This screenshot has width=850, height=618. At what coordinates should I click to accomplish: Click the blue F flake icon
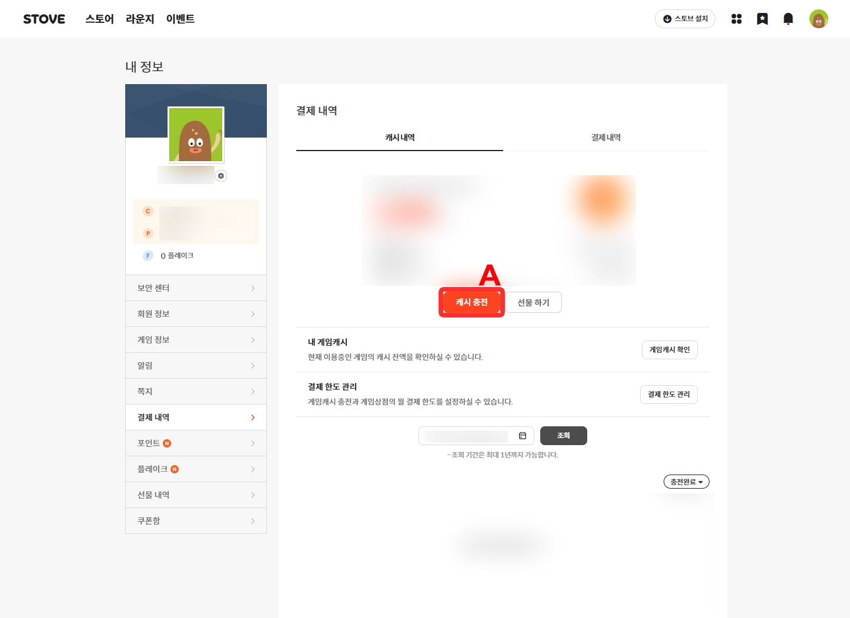(148, 256)
